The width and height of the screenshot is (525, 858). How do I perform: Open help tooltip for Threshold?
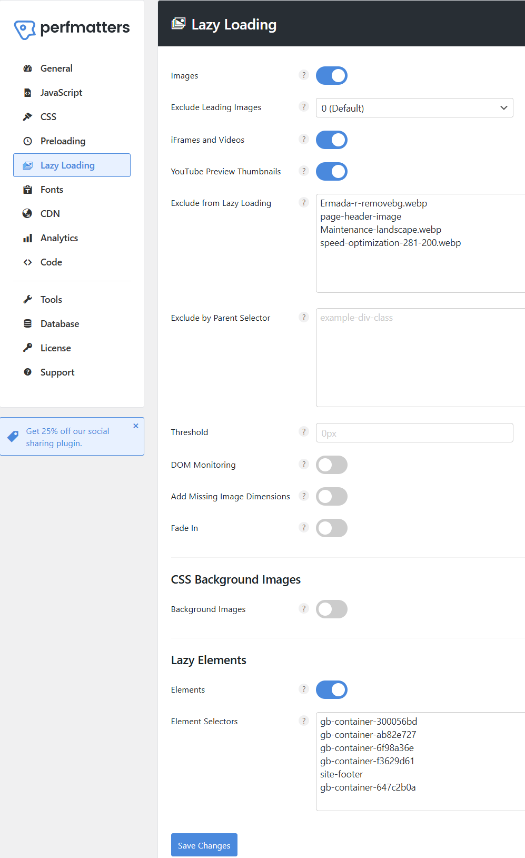coord(304,432)
